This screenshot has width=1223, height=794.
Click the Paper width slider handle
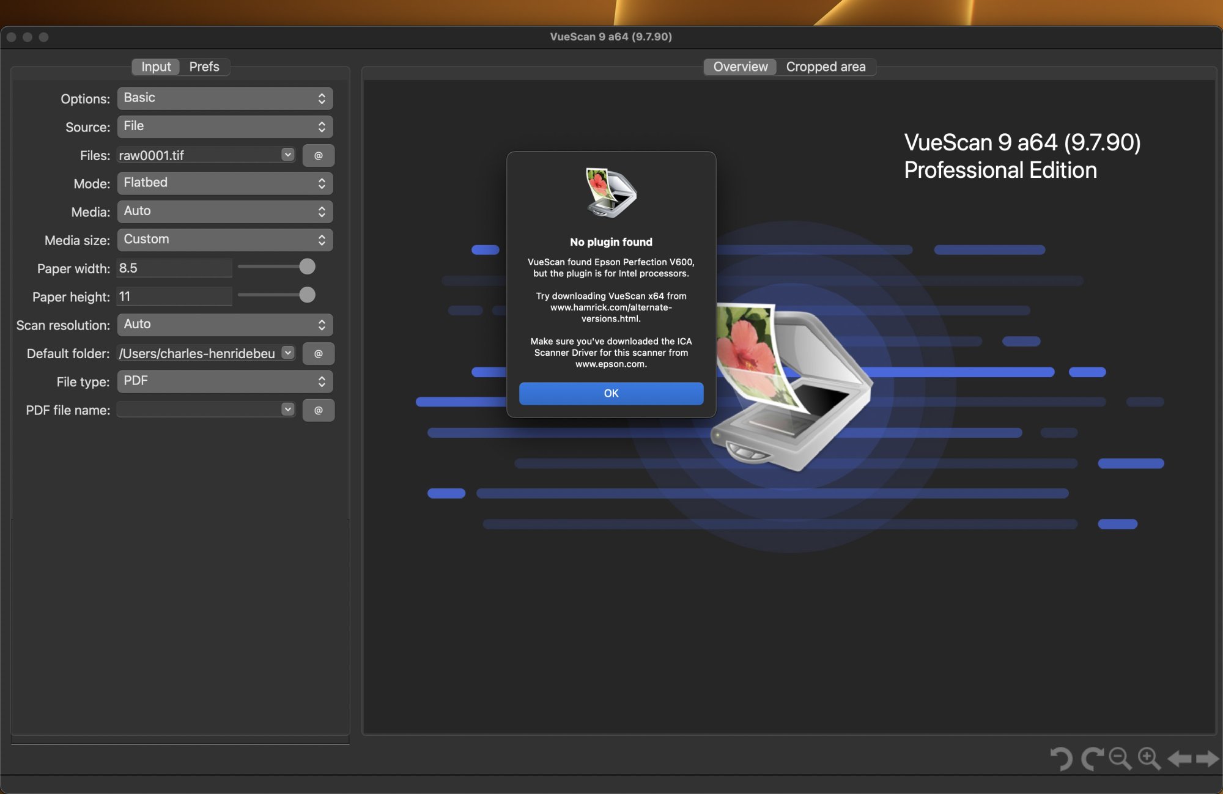pyautogui.click(x=307, y=267)
